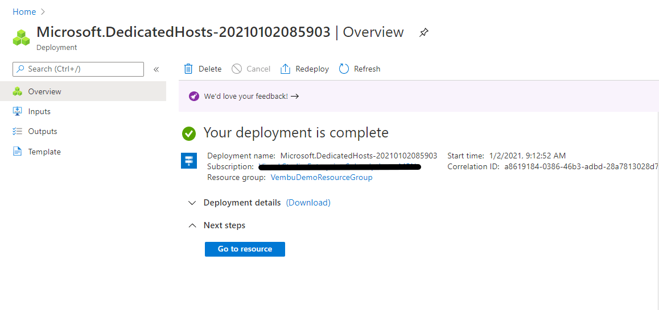Collapse the sidebar with double chevron
The height and width of the screenshot is (310, 659).
click(156, 69)
